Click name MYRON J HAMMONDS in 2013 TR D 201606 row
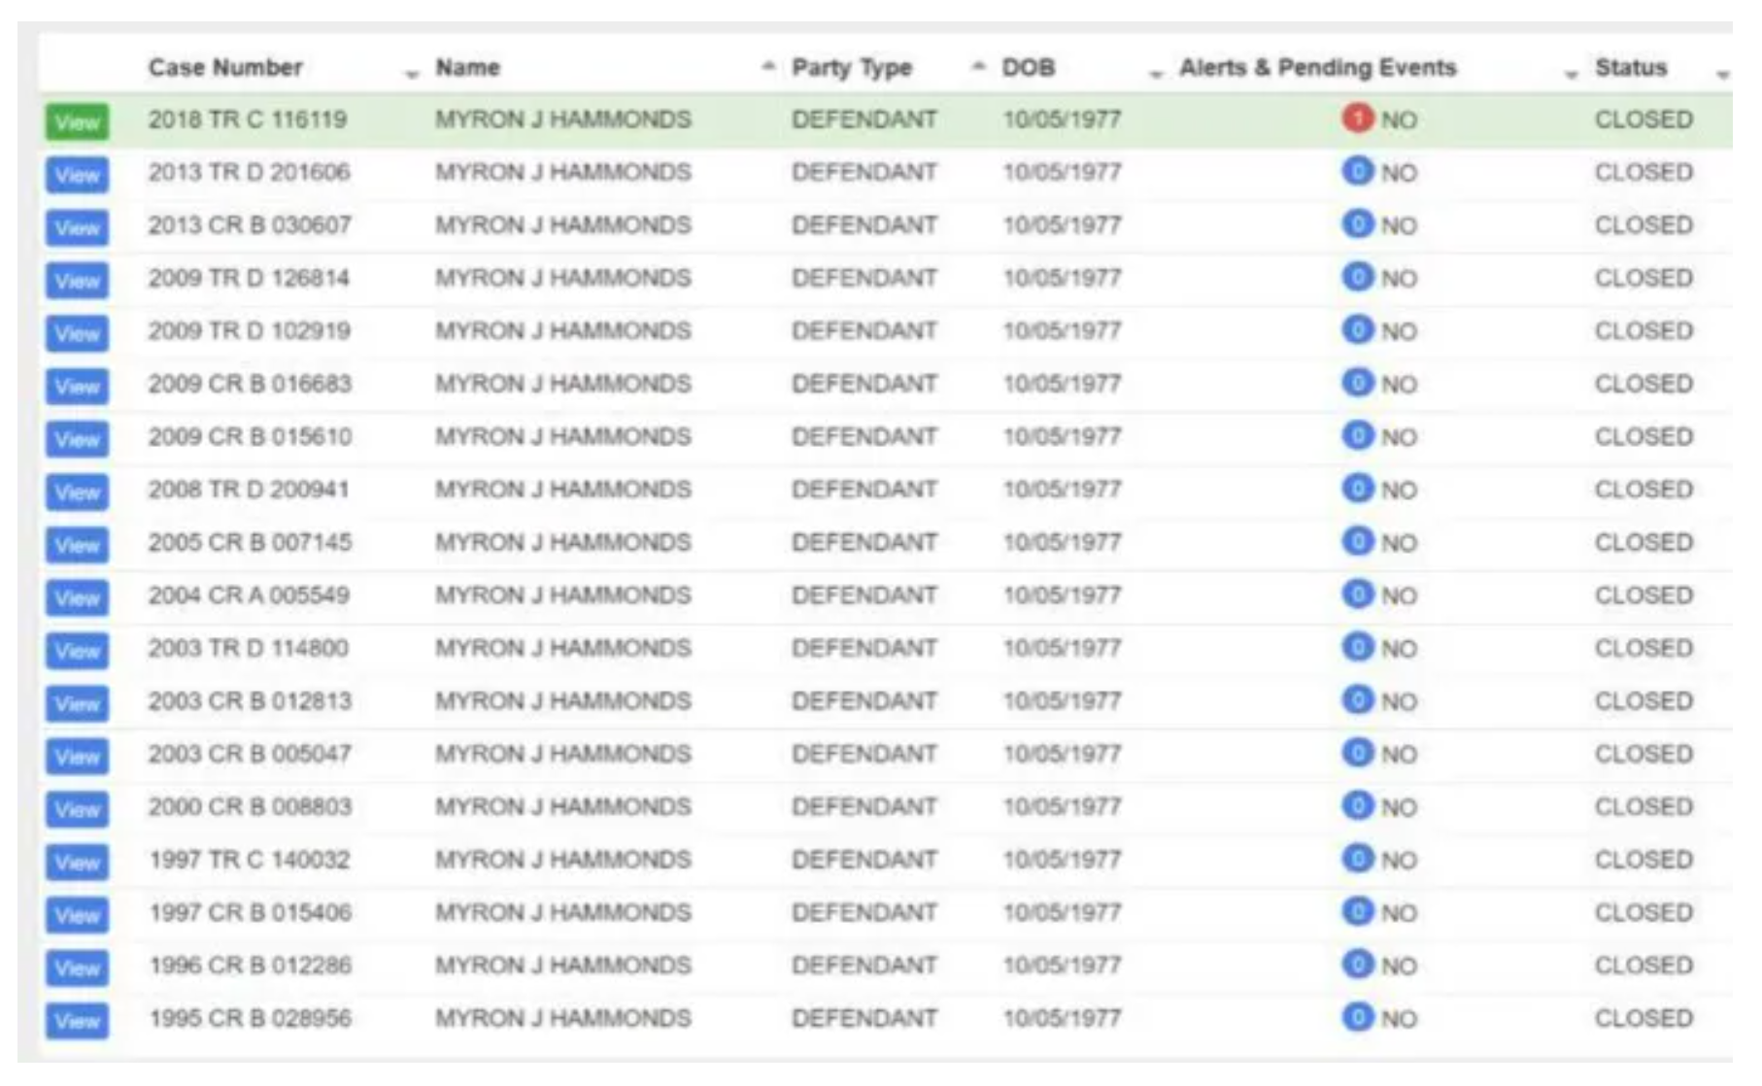Viewport: 1762px width, 1086px height. pos(563,172)
